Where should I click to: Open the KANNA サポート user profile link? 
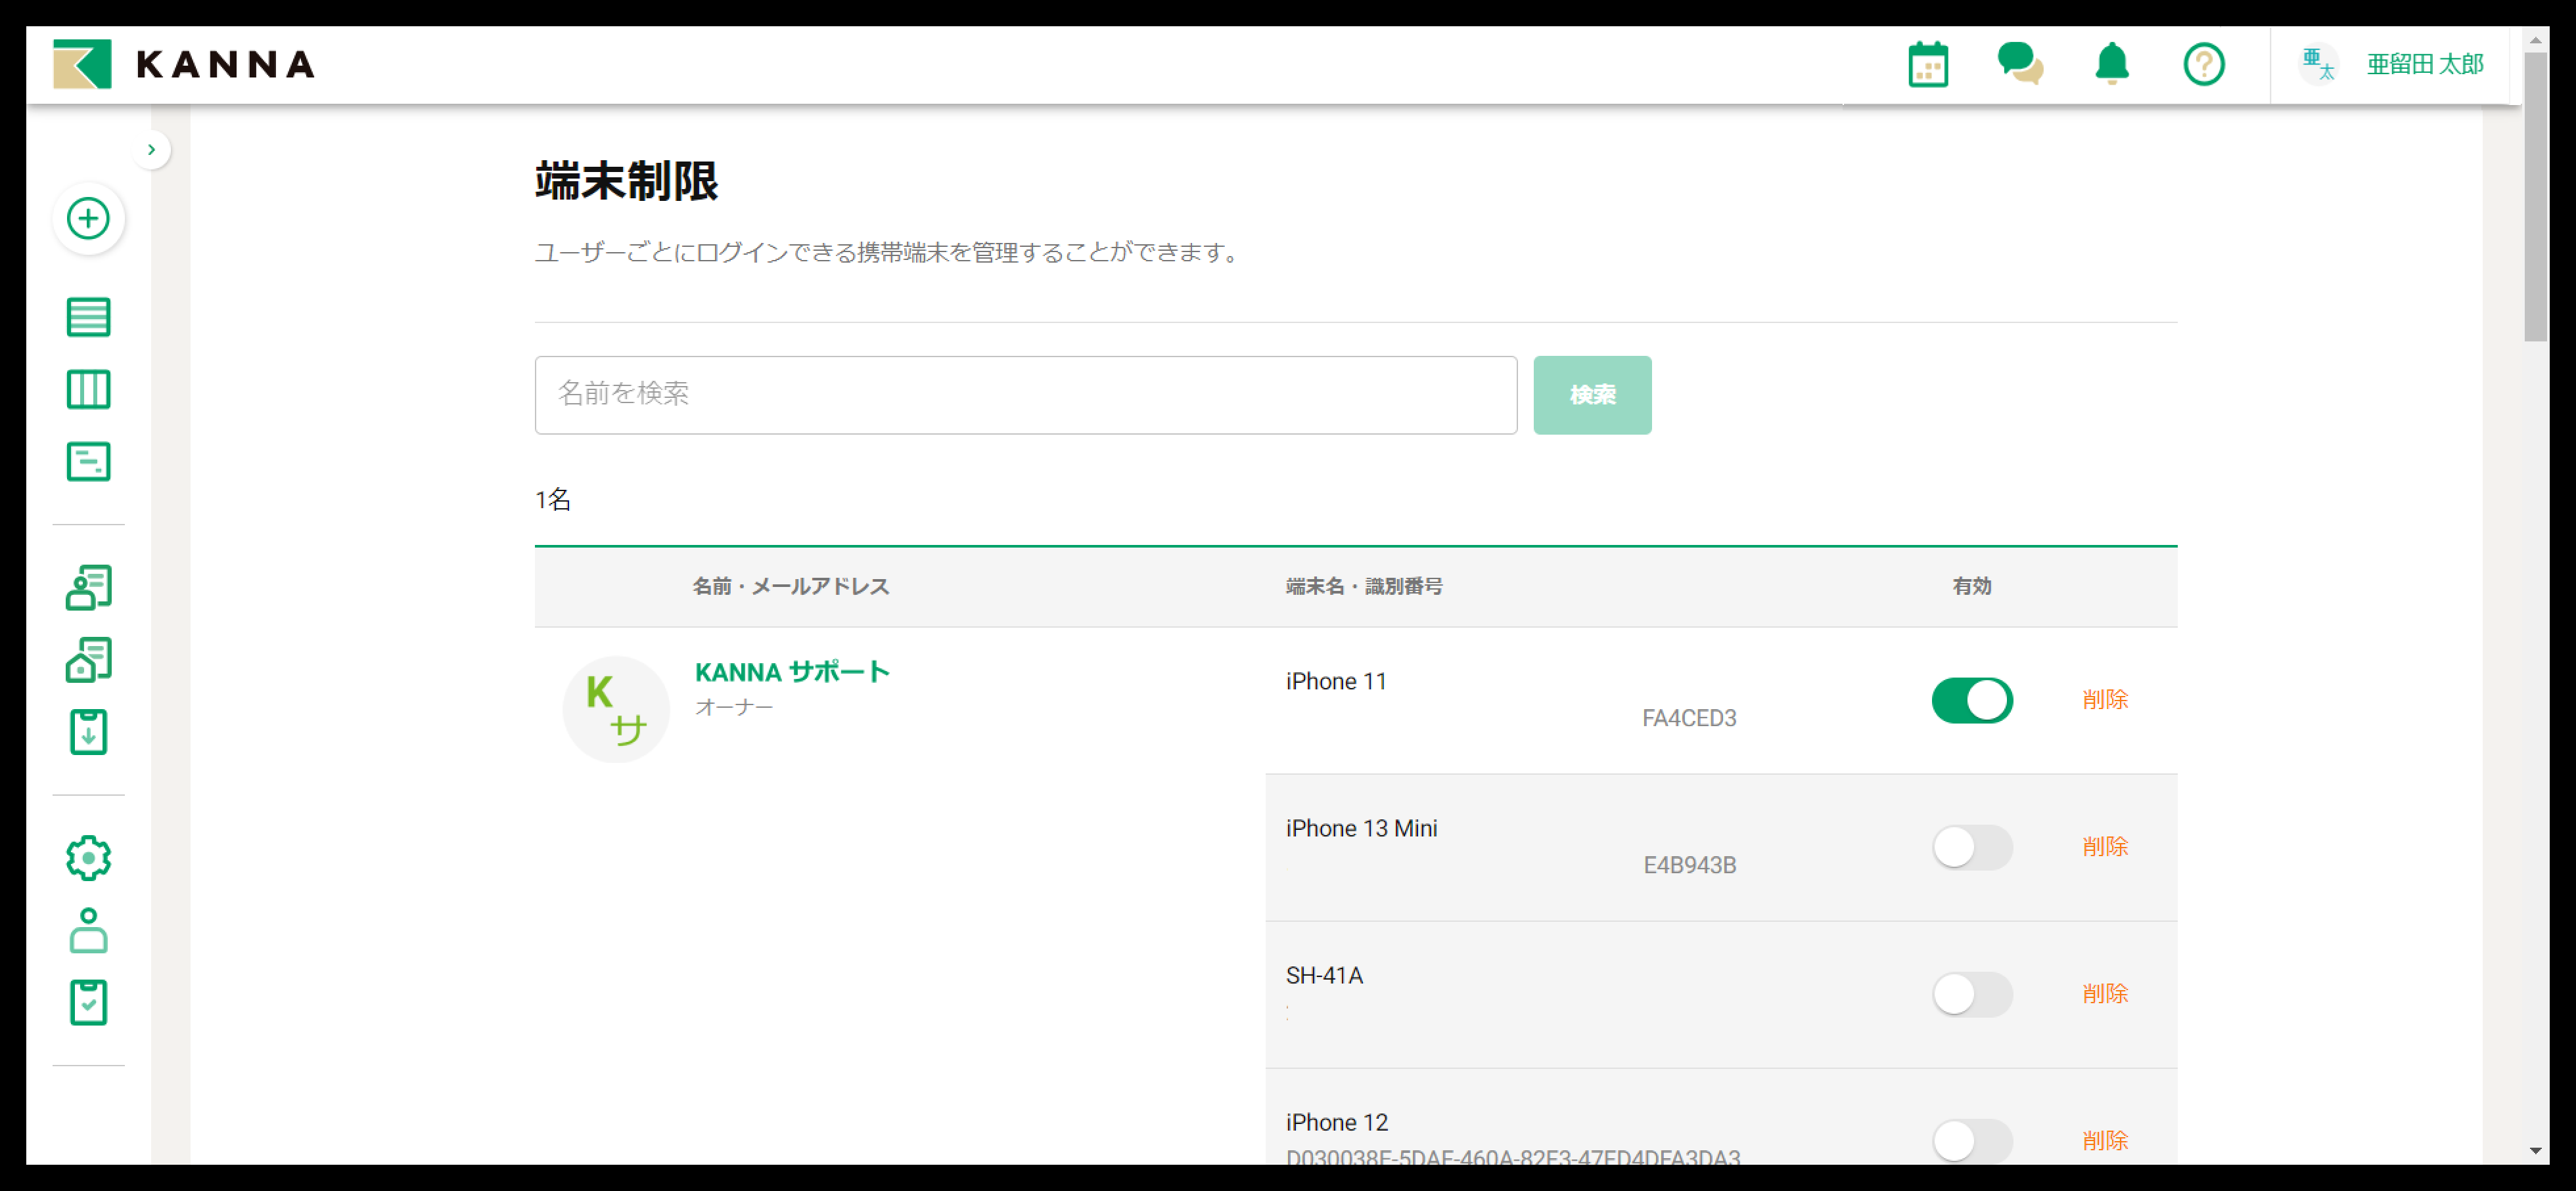(791, 672)
